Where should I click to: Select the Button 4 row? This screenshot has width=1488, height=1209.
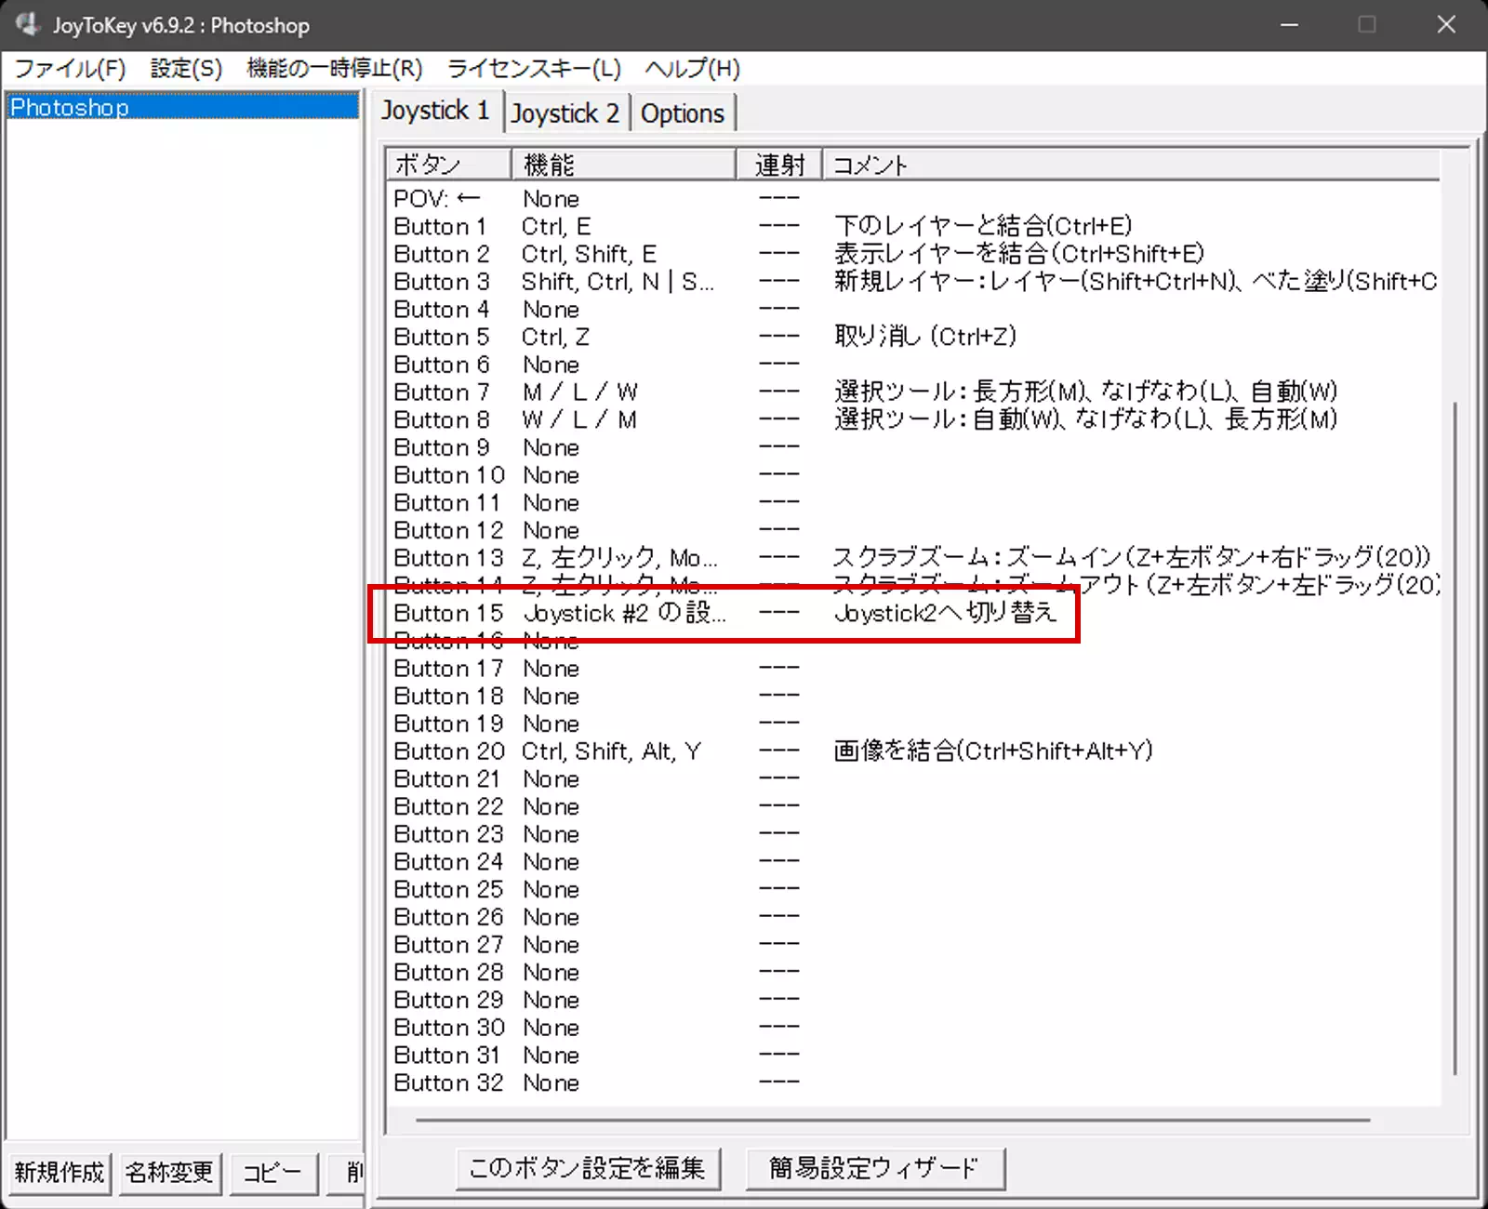914,310
